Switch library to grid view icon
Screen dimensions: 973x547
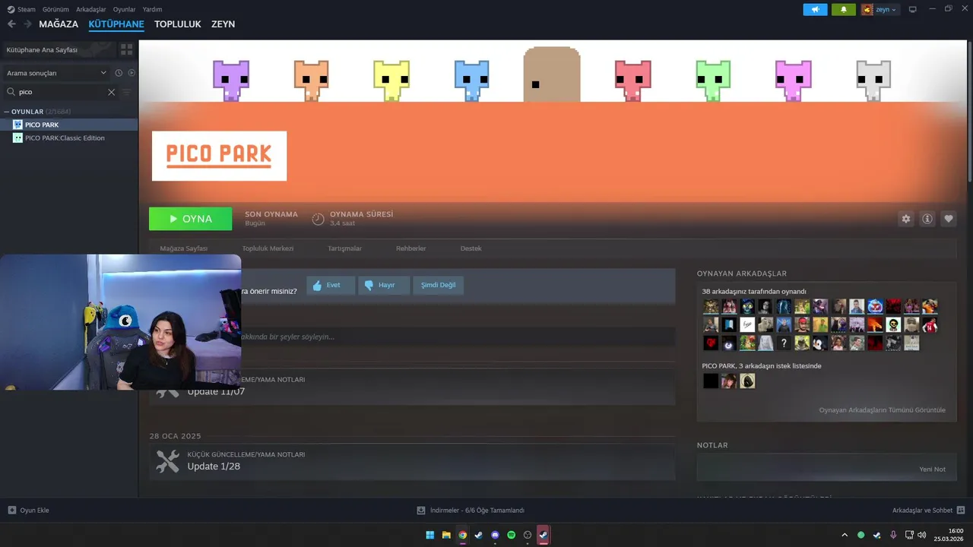pyautogui.click(x=126, y=49)
